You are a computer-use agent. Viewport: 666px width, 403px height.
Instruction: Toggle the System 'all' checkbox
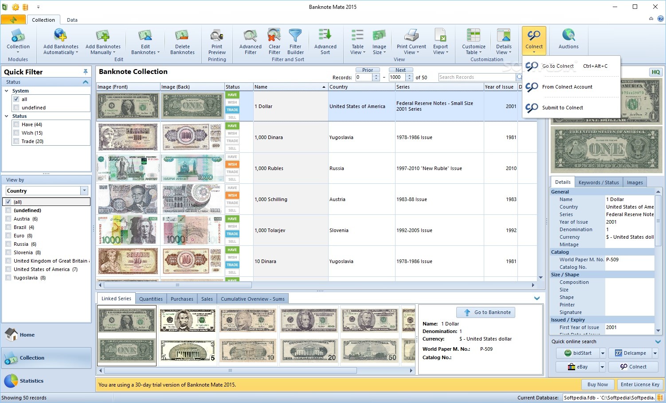pyautogui.click(x=16, y=99)
